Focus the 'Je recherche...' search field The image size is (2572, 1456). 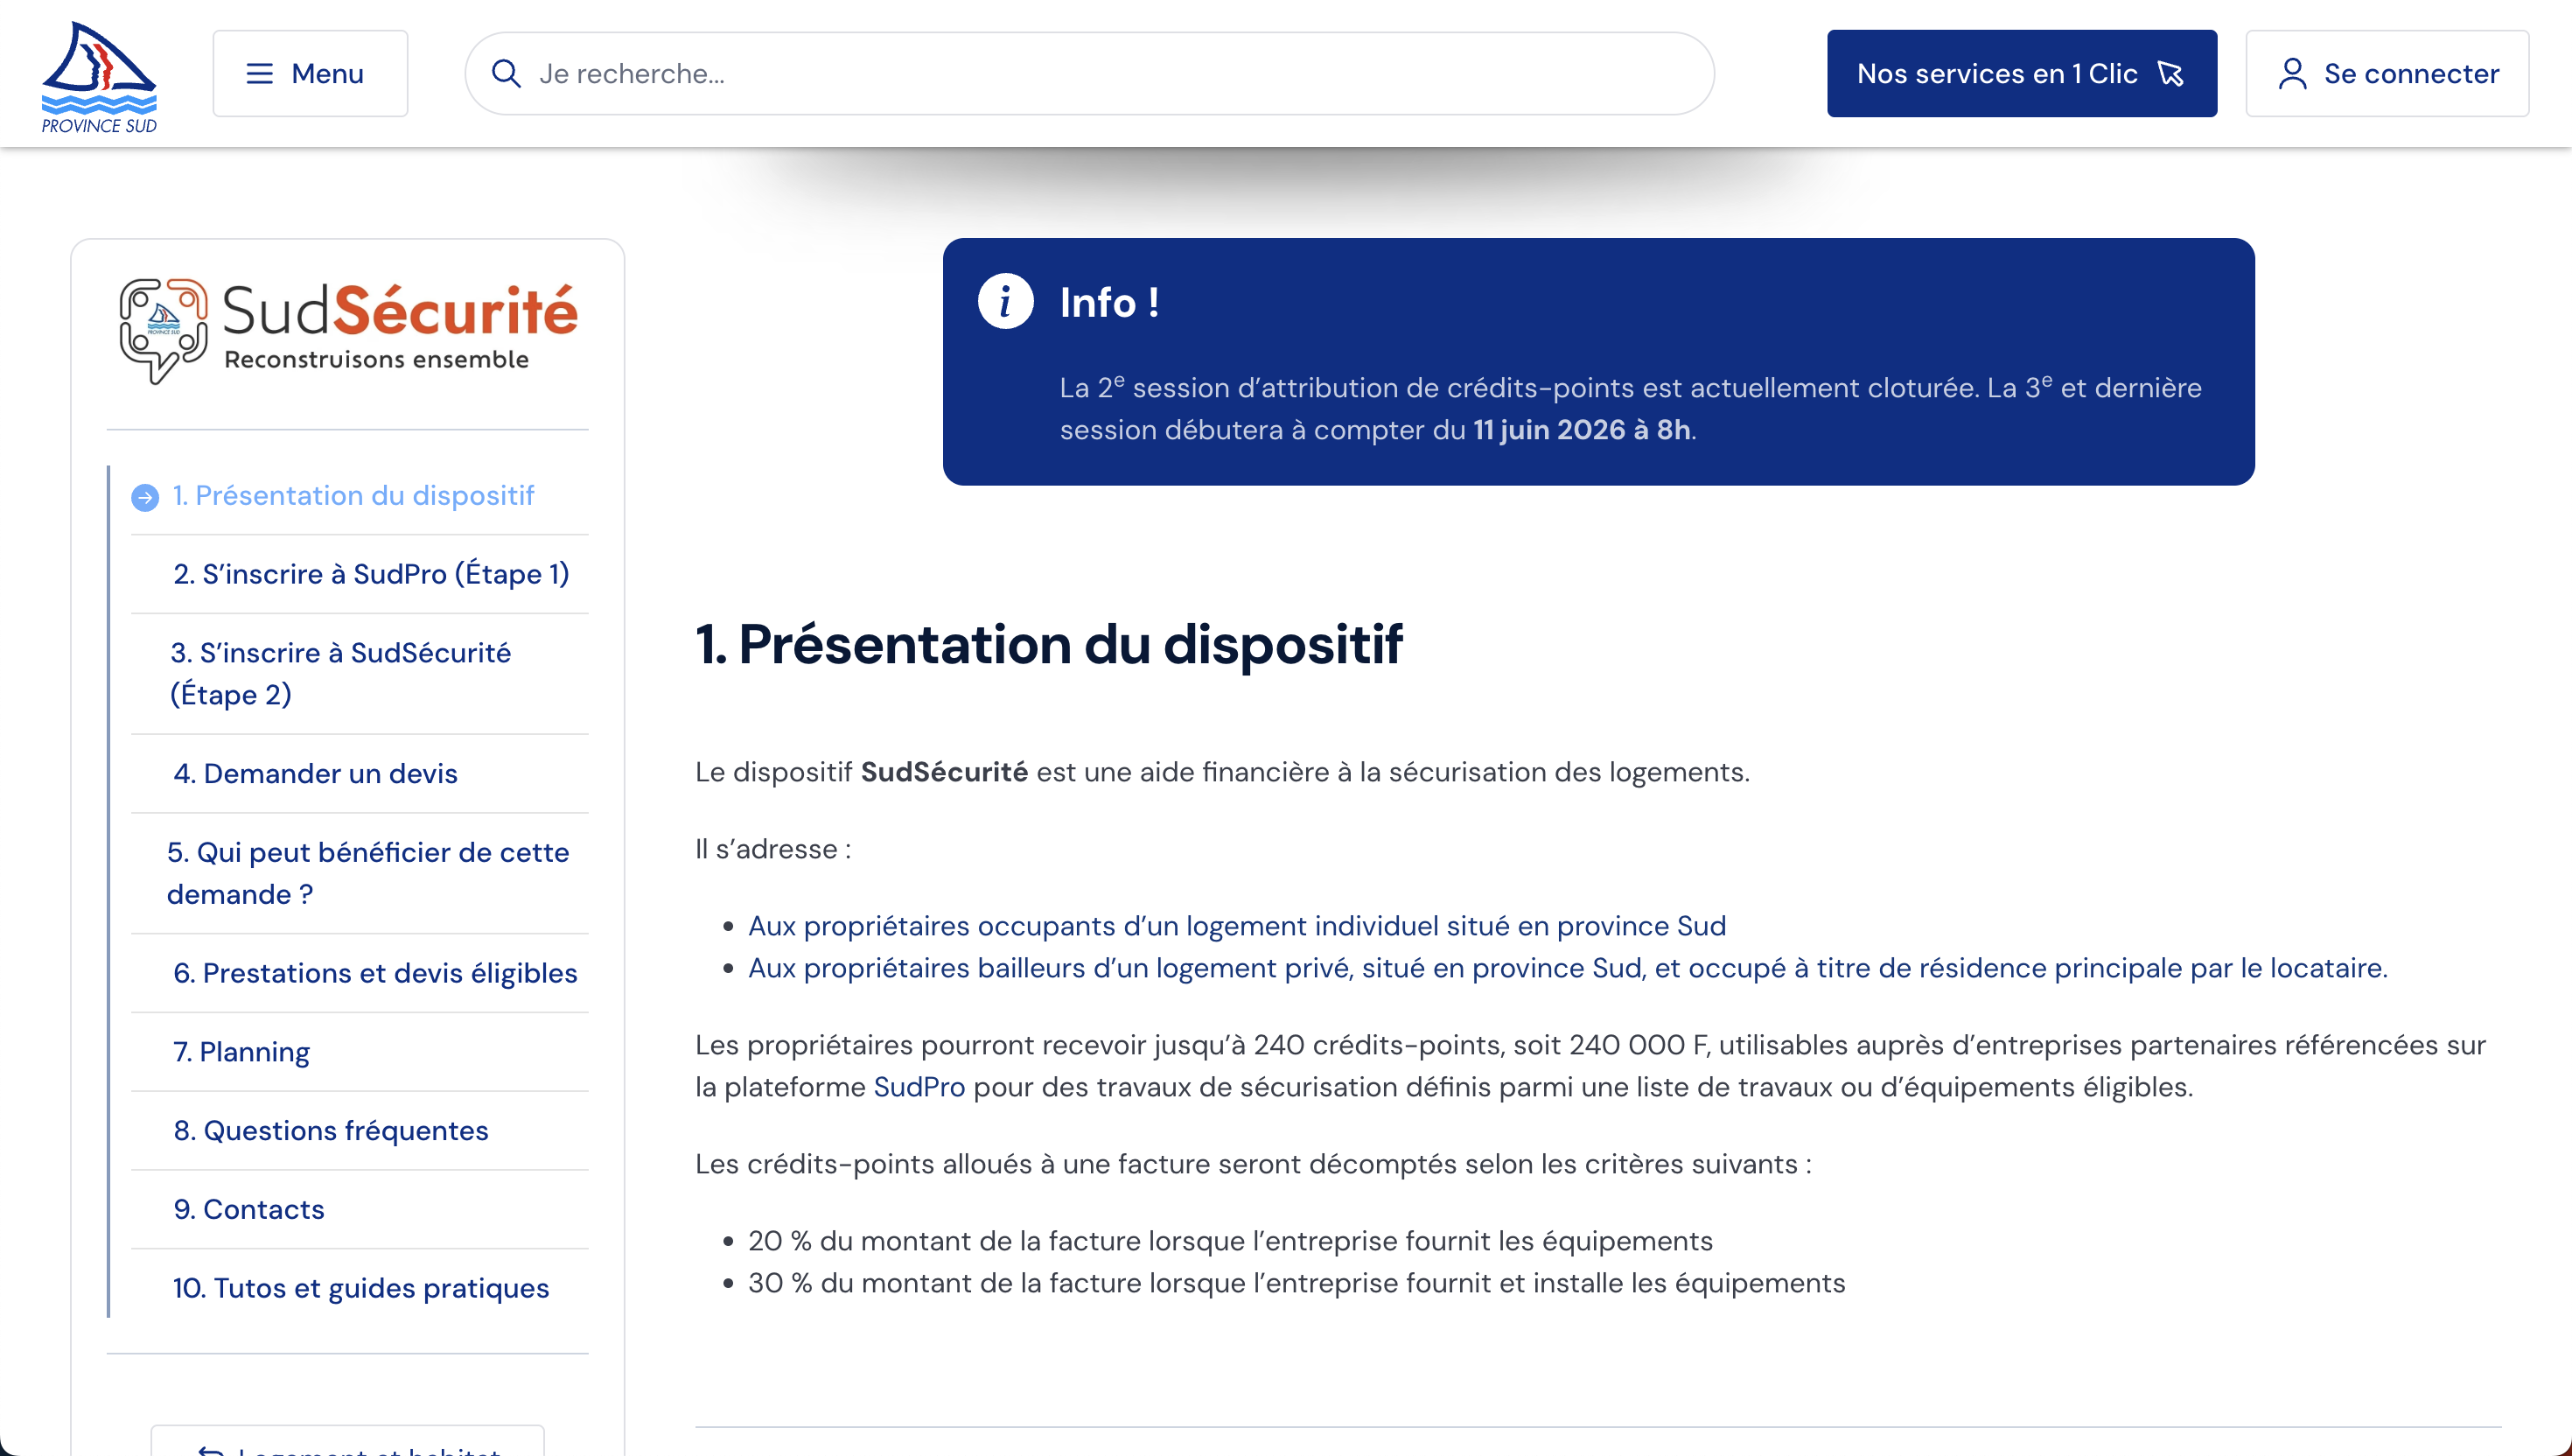point(1089,73)
